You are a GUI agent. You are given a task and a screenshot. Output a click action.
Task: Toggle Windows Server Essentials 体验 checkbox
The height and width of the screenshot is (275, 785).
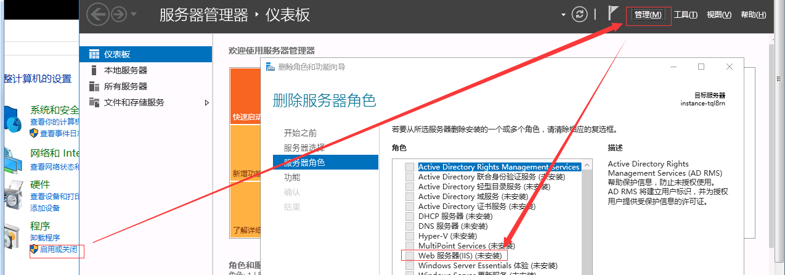[410, 266]
